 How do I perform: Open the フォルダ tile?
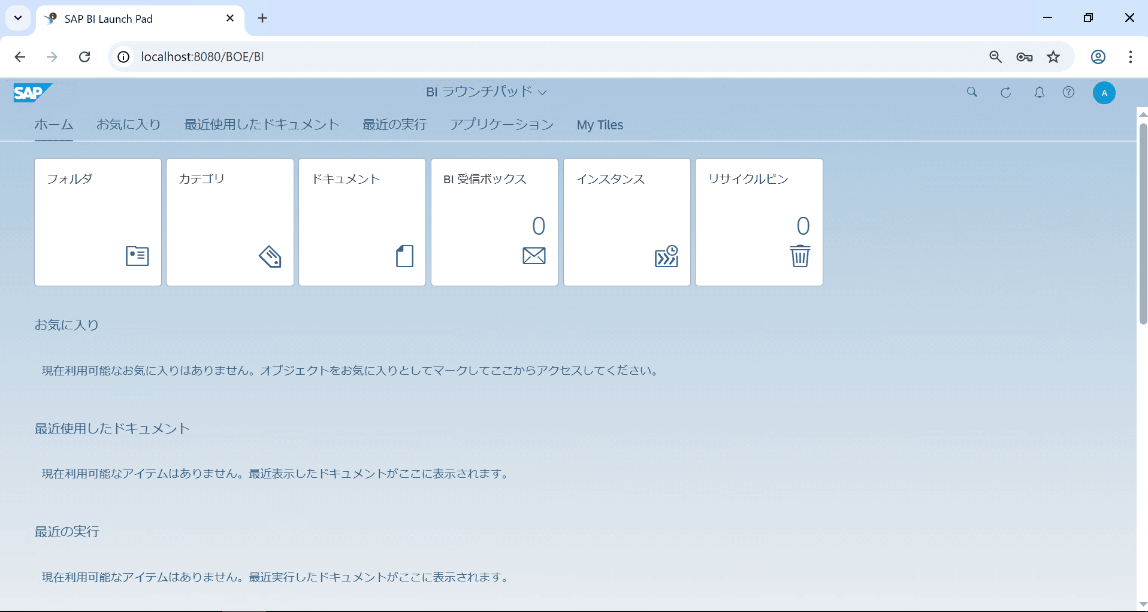[x=98, y=222]
